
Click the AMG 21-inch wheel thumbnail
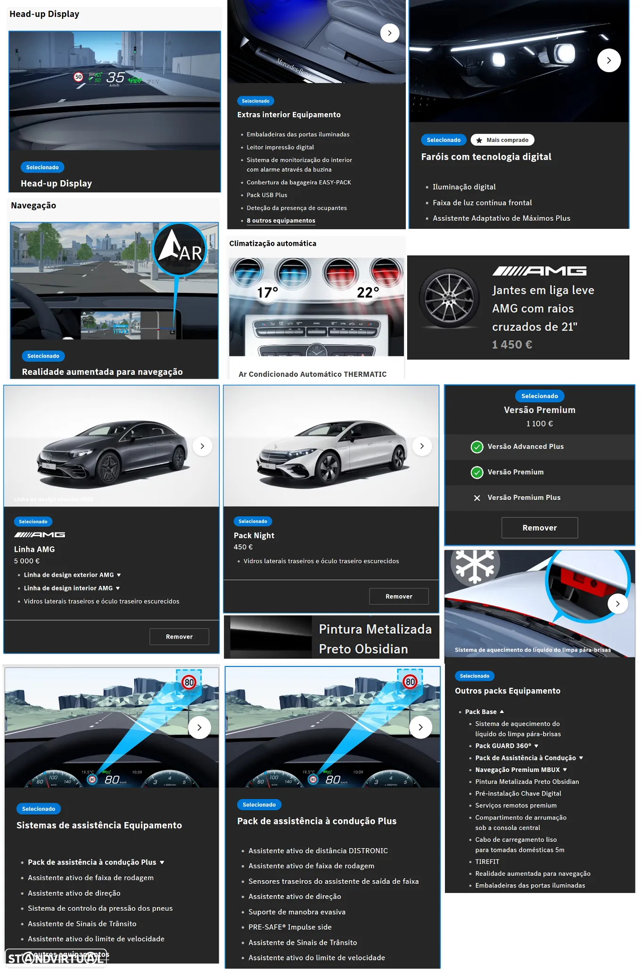click(x=449, y=299)
